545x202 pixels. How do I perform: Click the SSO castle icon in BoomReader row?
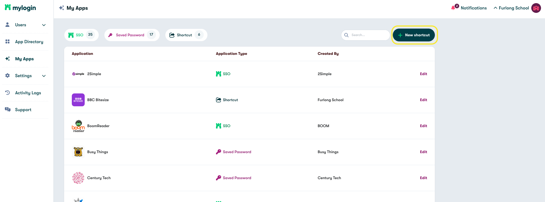219,126
